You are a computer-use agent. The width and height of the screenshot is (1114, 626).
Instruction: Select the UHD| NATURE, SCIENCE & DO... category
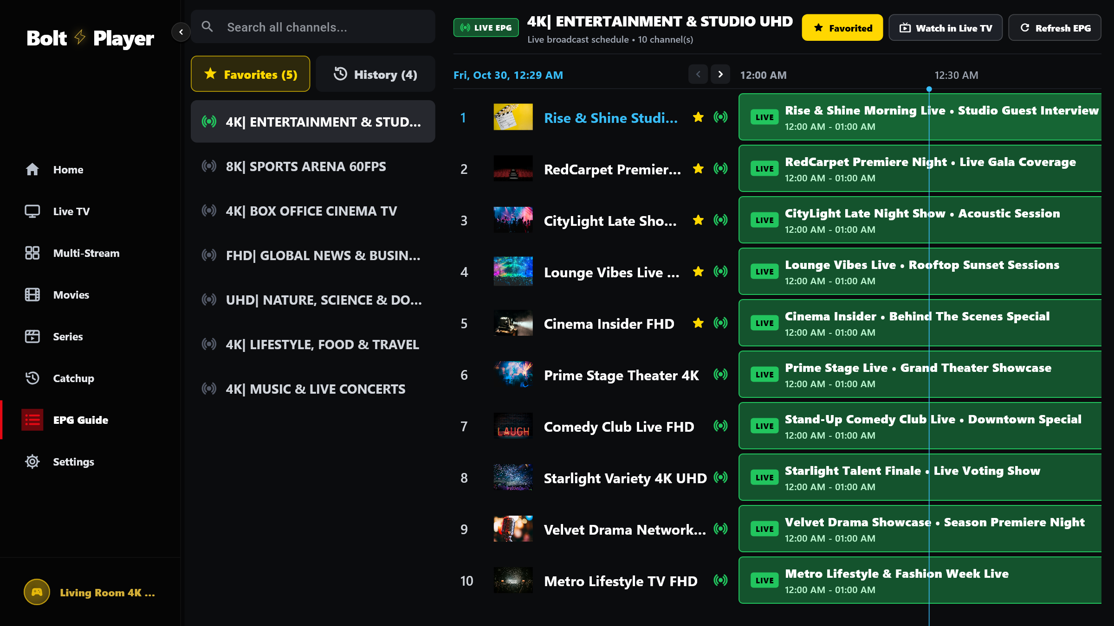[313, 300]
